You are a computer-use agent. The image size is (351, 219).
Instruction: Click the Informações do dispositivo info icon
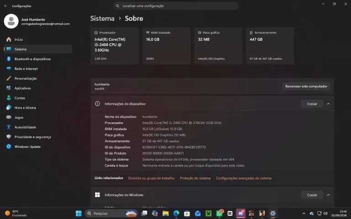coord(97,104)
